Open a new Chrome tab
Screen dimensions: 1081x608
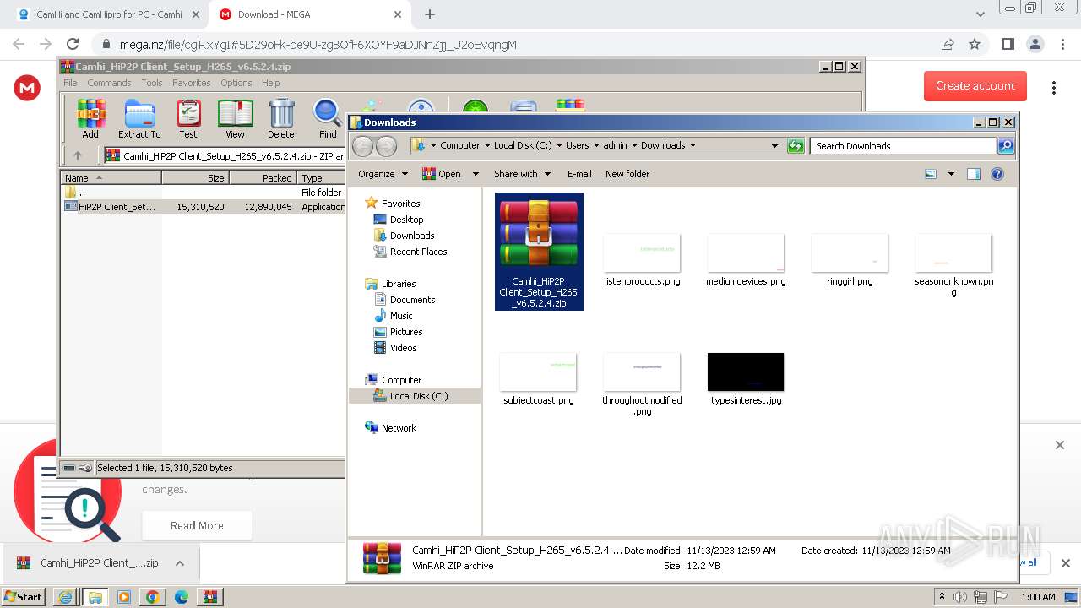(x=429, y=14)
